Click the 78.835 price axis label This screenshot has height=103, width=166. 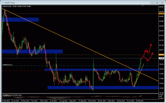coord(161,64)
